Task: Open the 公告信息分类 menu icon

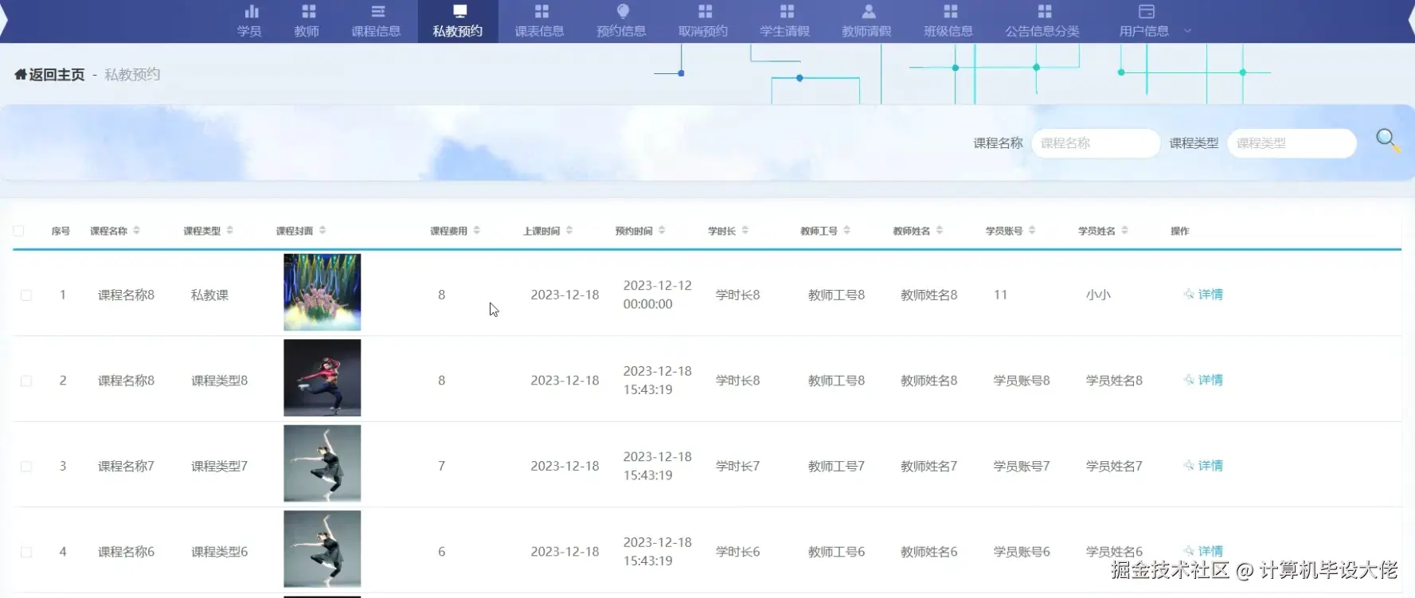Action: pyautogui.click(x=1045, y=11)
